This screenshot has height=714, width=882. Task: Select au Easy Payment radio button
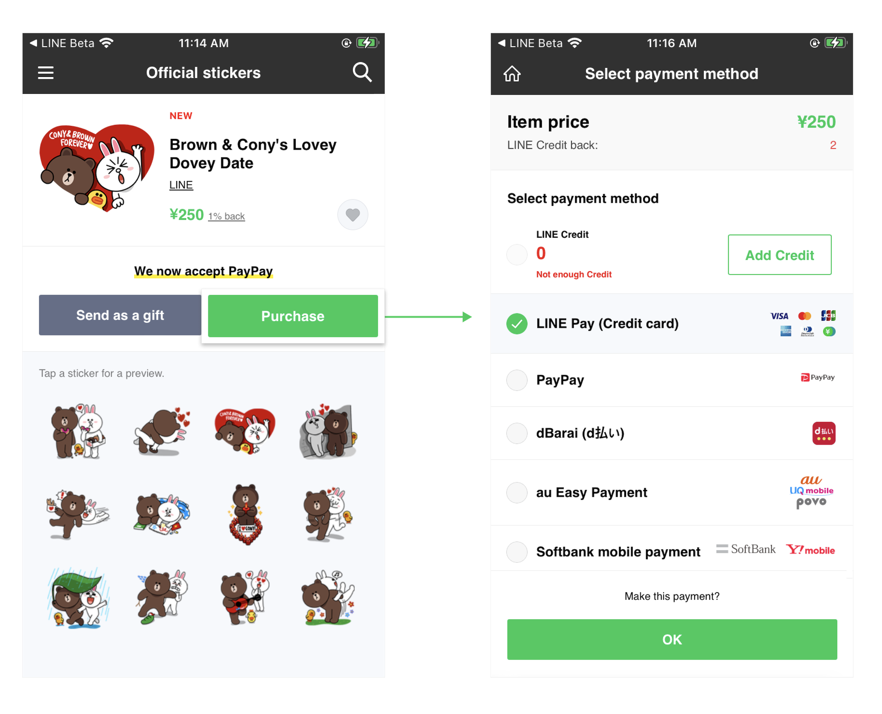click(517, 492)
